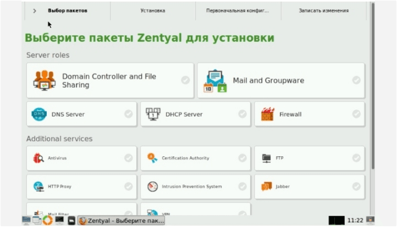Click the window switcher taskbar icon

tap(37, 220)
